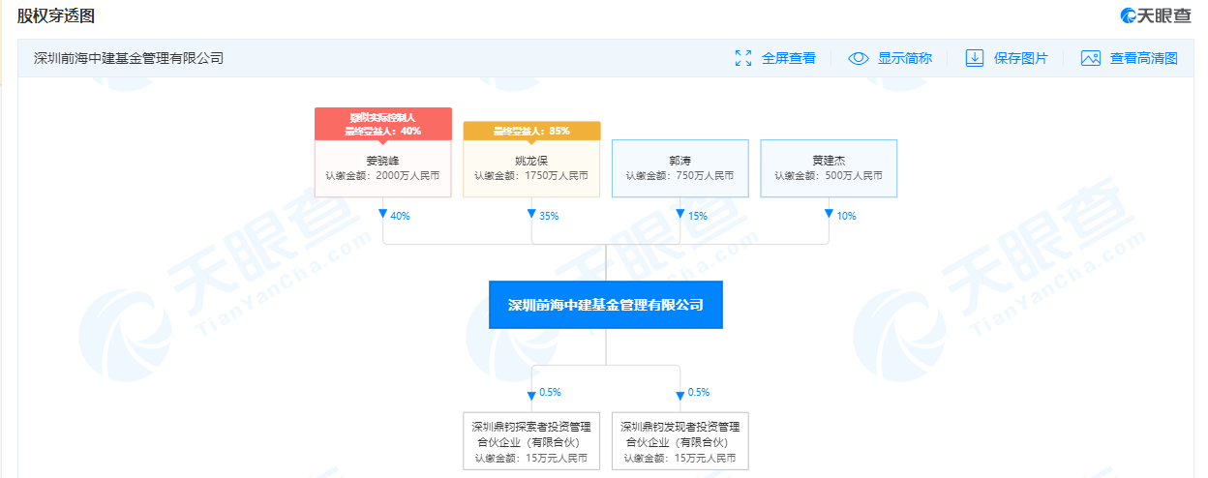Screen dimensions: 1208x478
Task: Click the 40% share percentage label
Action: (400, 216)
